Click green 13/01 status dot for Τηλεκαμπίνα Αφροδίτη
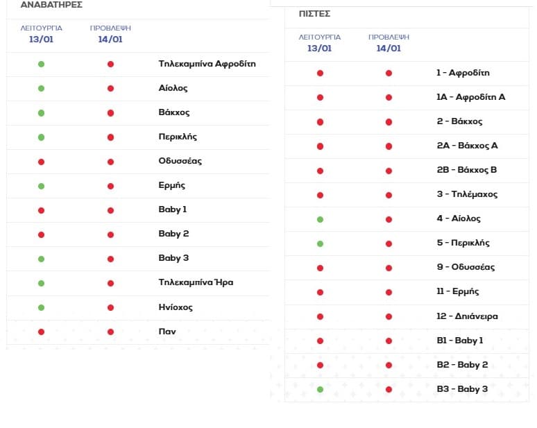Viewport: 537px width, 428px height. 41,65
